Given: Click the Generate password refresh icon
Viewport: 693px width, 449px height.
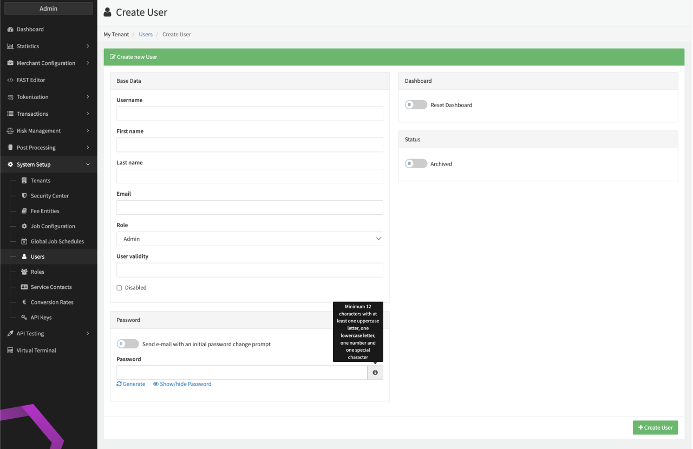Looking at the screenshot, I should 119,384.
